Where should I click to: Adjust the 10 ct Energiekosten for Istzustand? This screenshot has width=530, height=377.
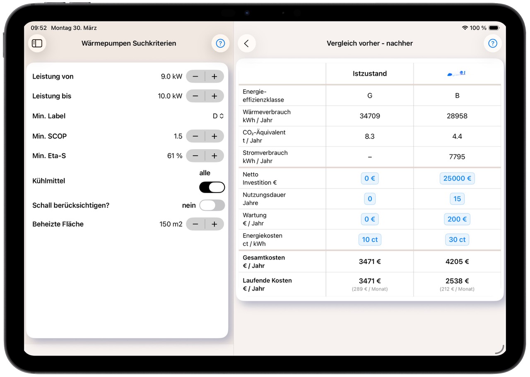(369, 239)
